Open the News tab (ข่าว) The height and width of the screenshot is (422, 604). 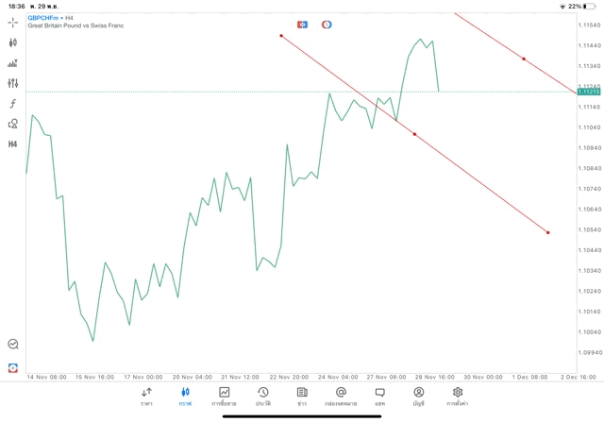coord(302,396)
